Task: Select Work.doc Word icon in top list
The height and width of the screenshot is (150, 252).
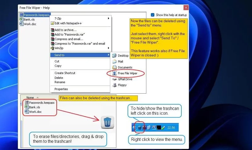Action: (21, 24)
